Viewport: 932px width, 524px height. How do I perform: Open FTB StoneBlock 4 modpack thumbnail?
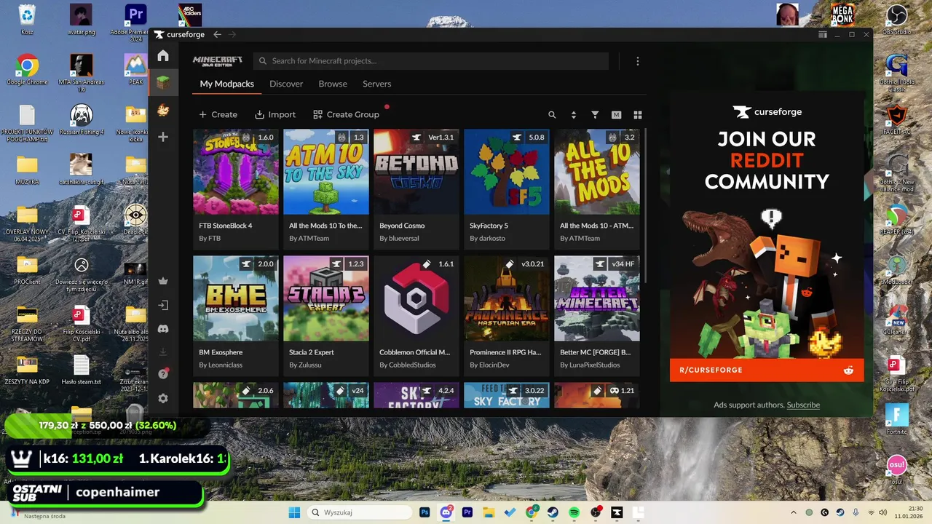(x=236, y=172)
